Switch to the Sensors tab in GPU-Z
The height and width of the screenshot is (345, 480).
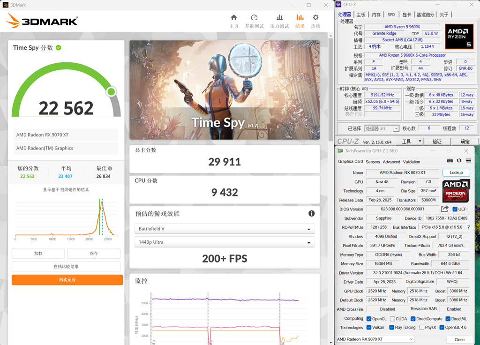click(x=373, y=162)
